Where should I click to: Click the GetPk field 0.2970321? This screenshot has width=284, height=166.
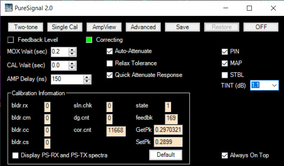click(x=168, y=130)
